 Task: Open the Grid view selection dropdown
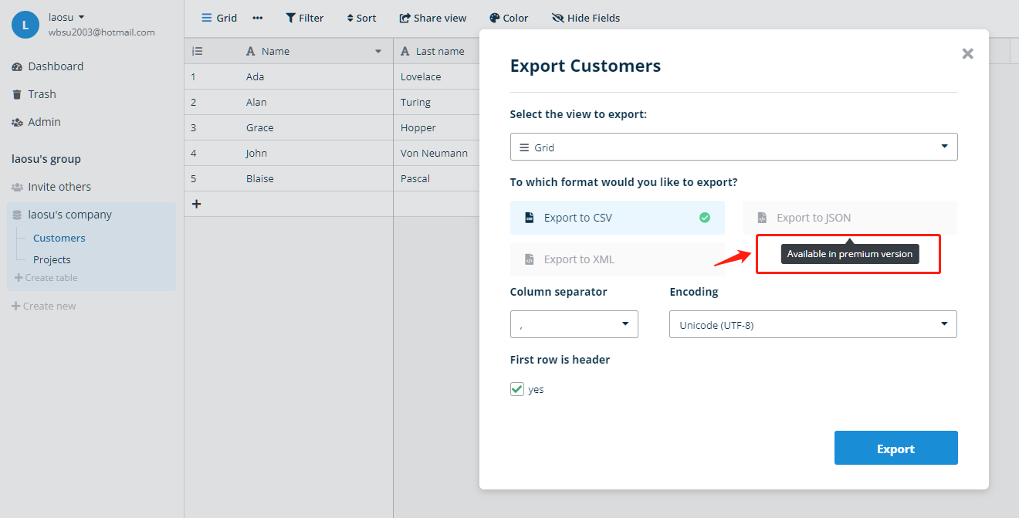click(733, 147)
